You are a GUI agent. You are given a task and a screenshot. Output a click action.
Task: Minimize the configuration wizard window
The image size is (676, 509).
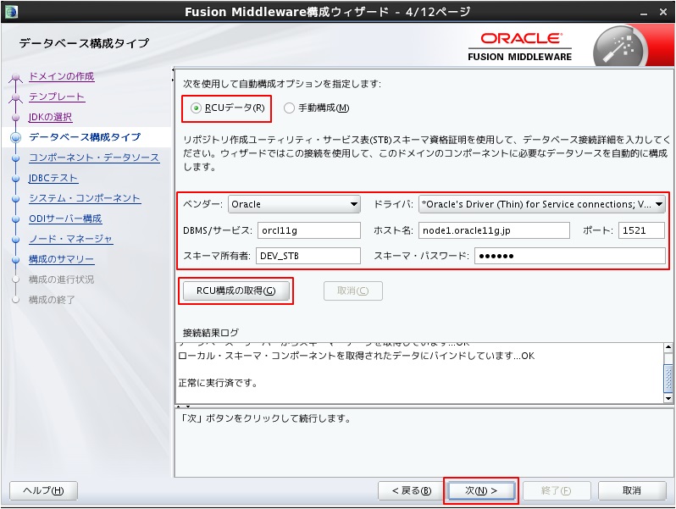tap(644, 13)
